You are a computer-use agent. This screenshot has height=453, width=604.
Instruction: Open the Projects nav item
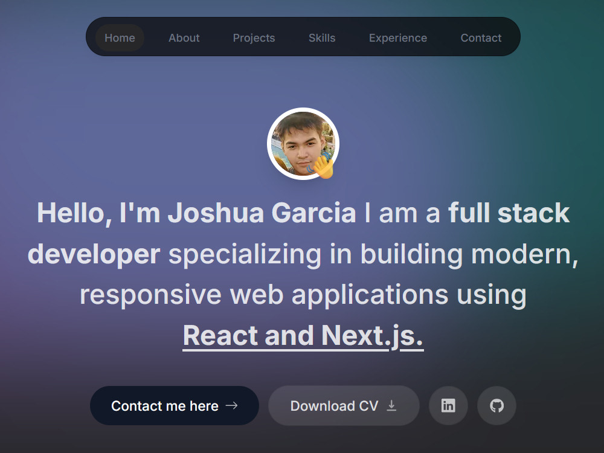pos(254,37)
